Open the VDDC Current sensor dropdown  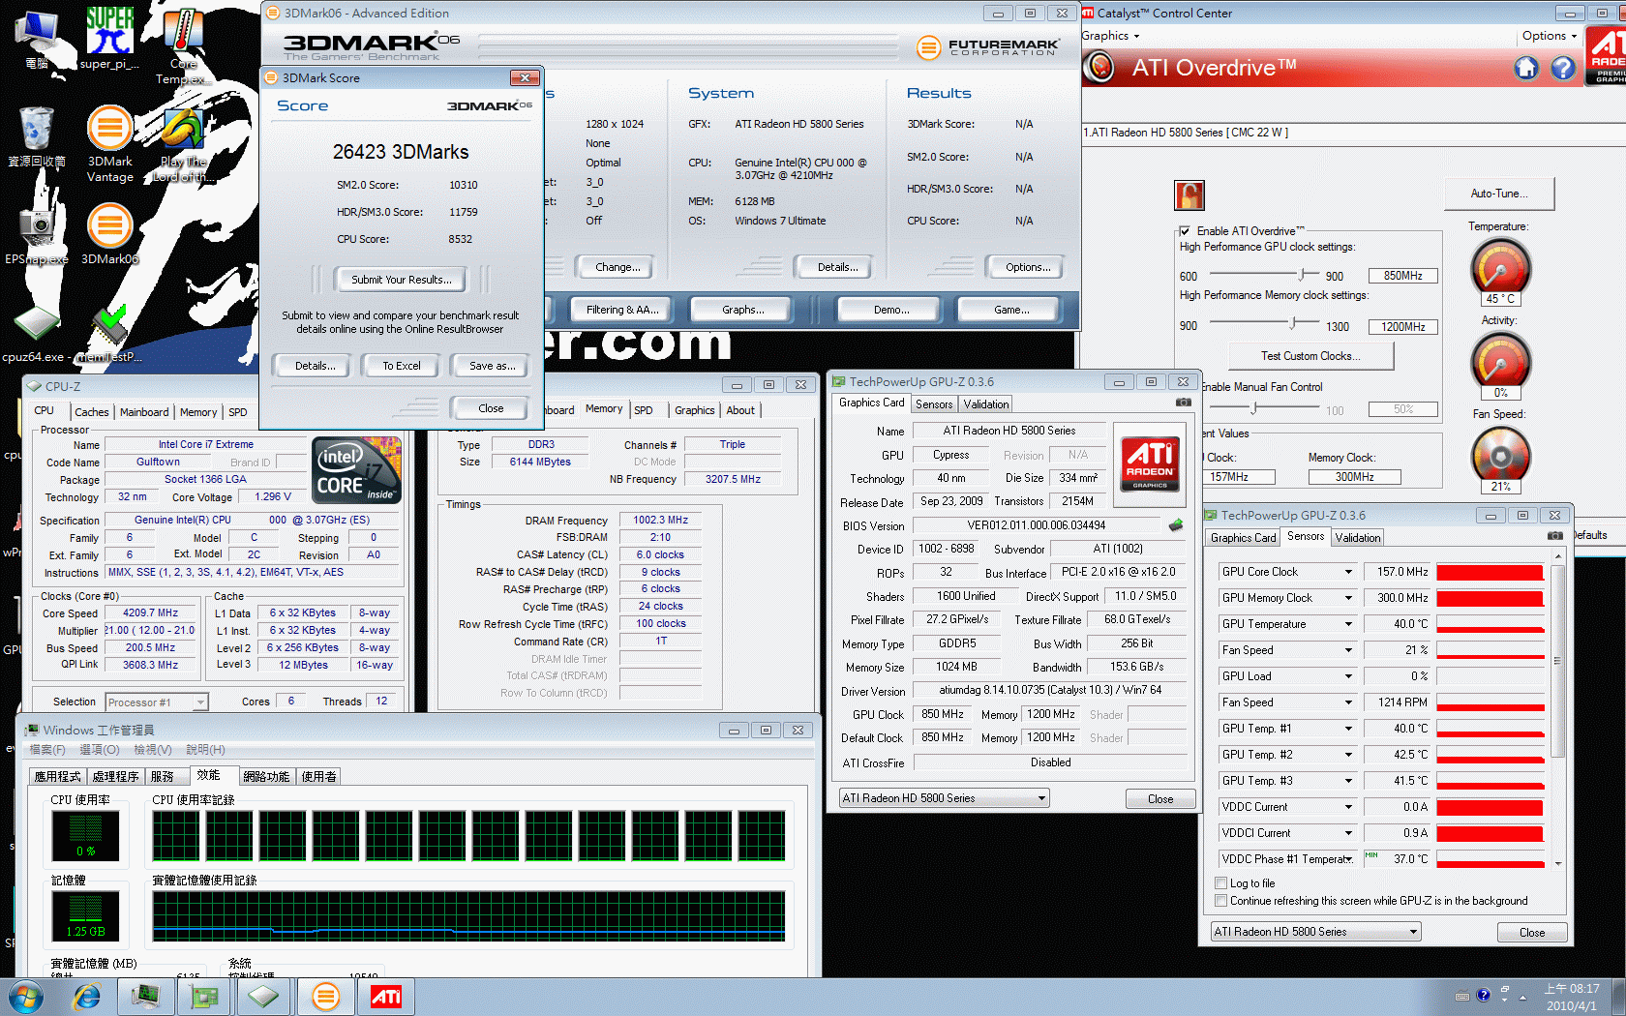(1348, 807)
